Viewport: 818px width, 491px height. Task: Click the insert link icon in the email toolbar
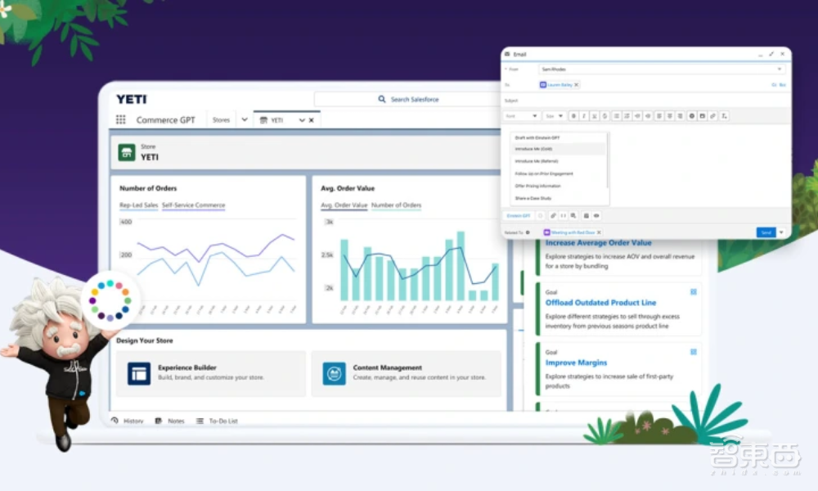pos(712,115)
